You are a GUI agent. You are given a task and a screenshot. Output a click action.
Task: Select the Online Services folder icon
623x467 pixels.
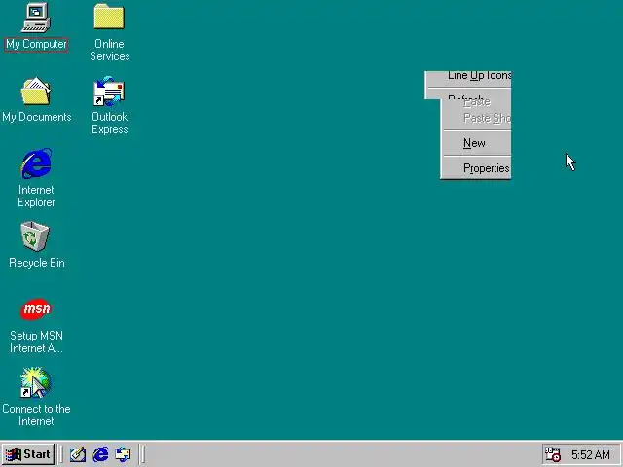[109, 17]
